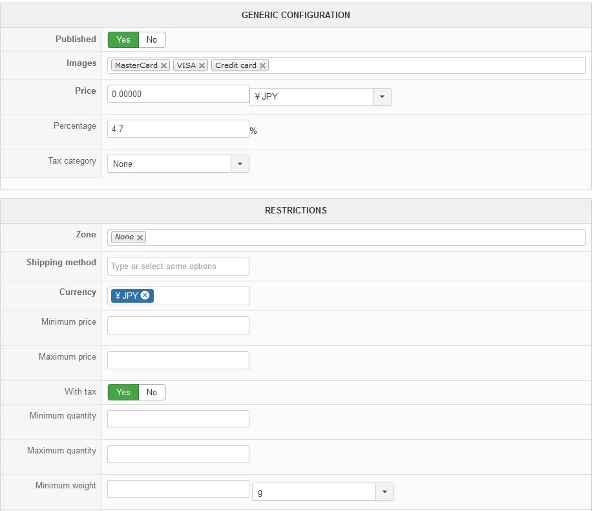The image size is (597, 511).
Task: Remove the JPY currency restriction tag
Action: click(145, 296)
